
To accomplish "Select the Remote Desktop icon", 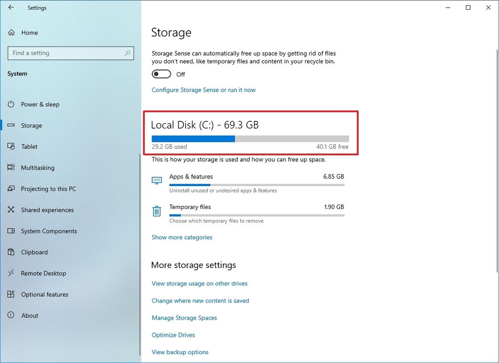I will pos(12,273).
